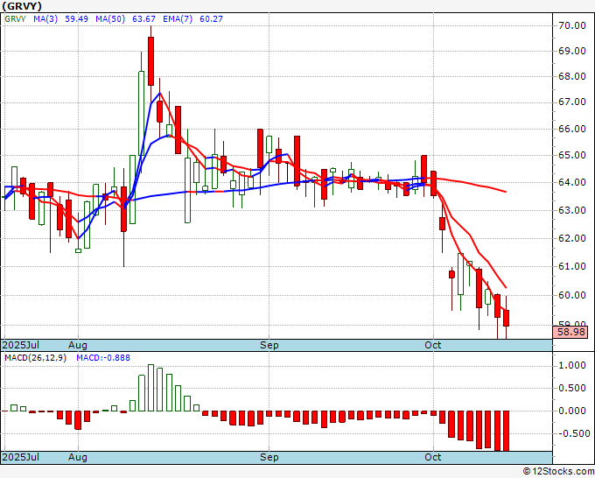Viewport: 595px width, 478px height.
Task: Click 2025Jul on MACD date axis
Action: 20,457
